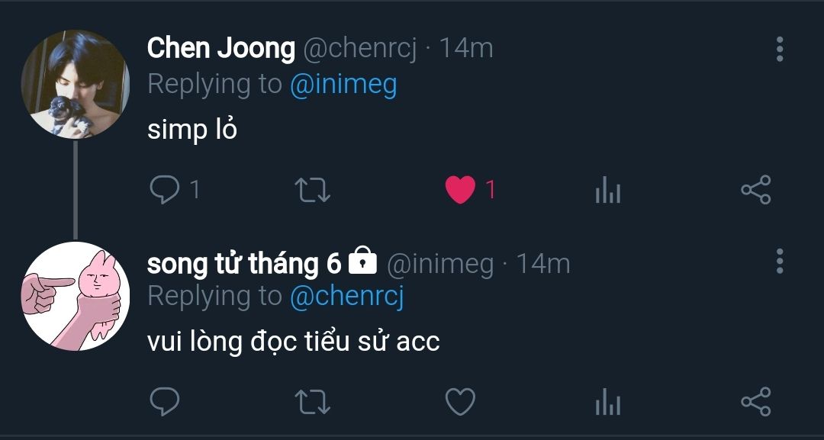Open the @chenrcj mention link in second reply
Viewport: 824px width, 440px height.
[x=347, y=297]
